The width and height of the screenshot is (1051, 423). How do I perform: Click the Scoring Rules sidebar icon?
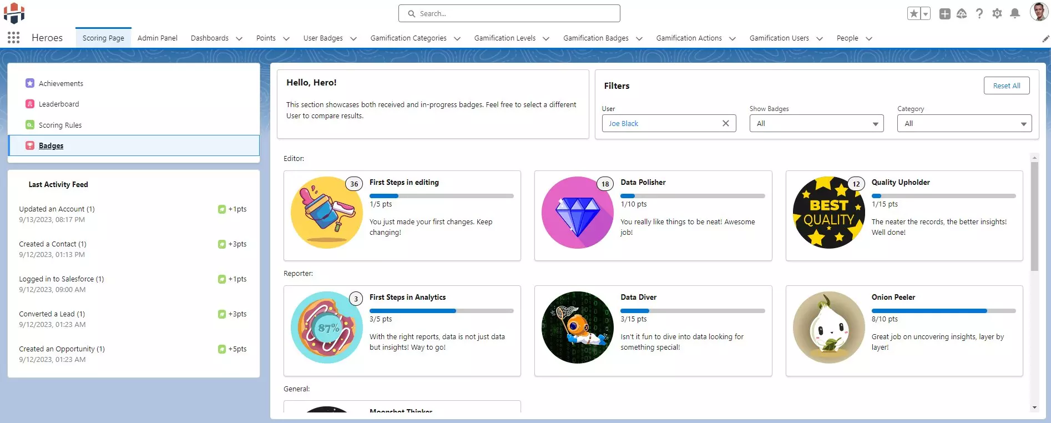[30, 125]
